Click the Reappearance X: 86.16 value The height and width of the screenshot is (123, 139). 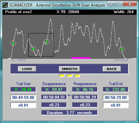[x=85, y=89]
